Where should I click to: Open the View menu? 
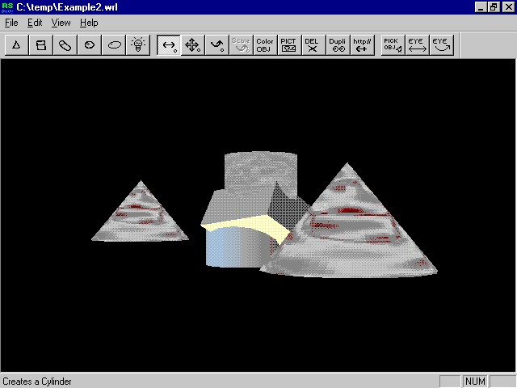click(x=61, y=23)
